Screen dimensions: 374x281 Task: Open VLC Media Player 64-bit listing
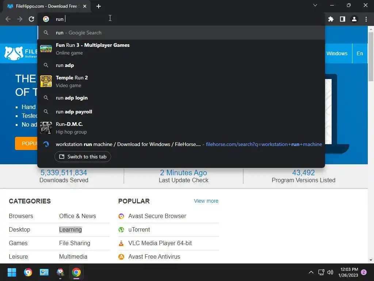click(160, 243)
